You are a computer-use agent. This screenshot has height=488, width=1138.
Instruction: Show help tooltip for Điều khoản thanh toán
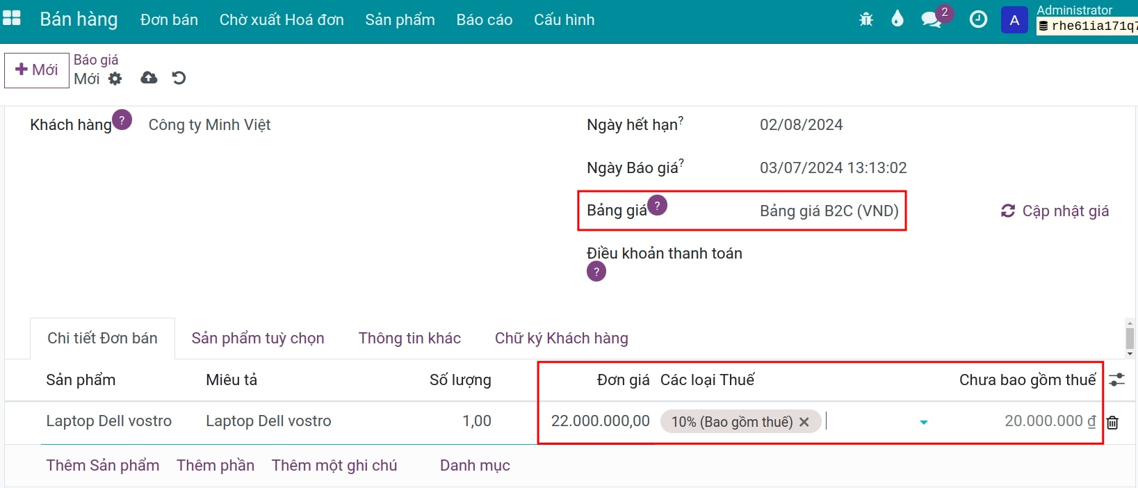596,272
